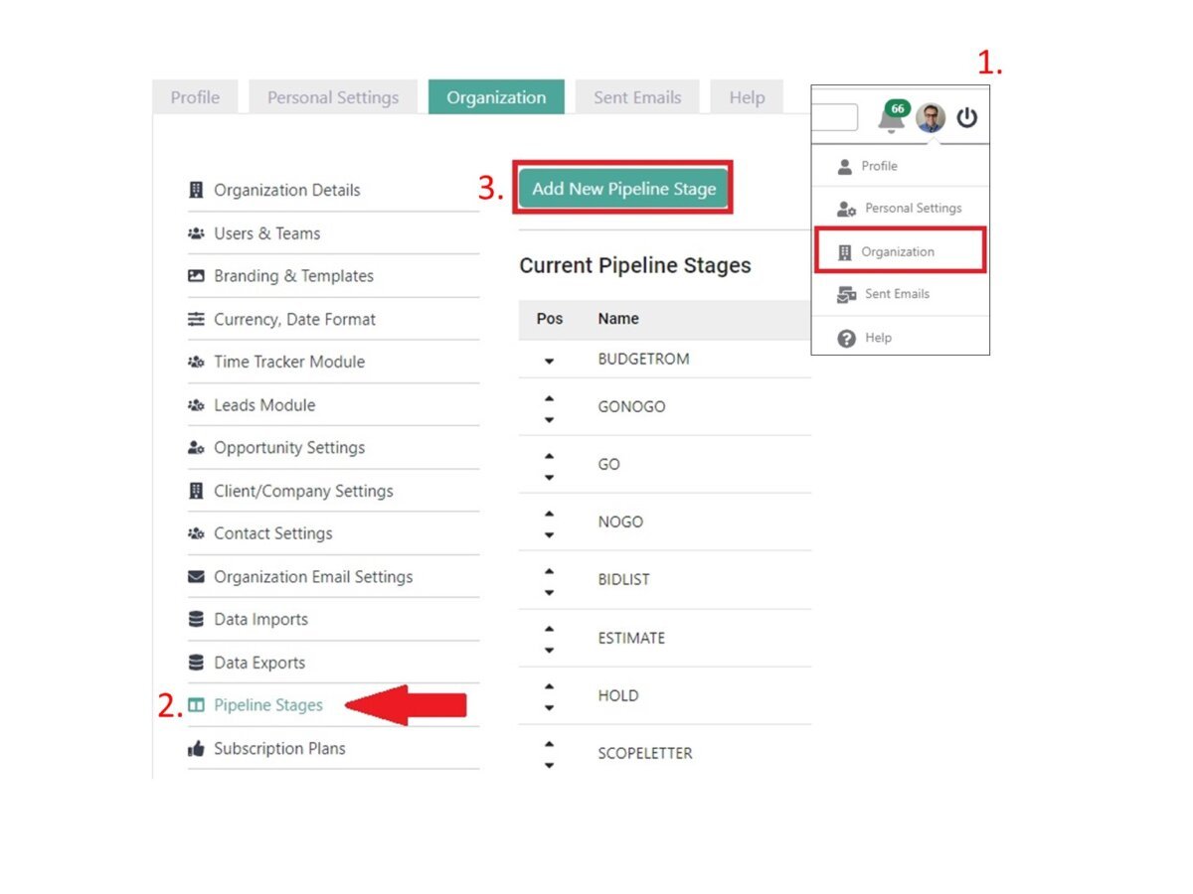Open the Sent Emails tab
The height and width of the screenshot is (894, 1193).
pyautogui.click(x=637, y=97)
